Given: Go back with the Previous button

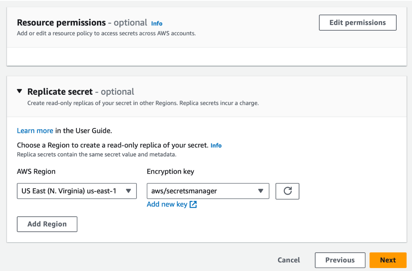Looking at the screenshot, I should coord(340,260).
